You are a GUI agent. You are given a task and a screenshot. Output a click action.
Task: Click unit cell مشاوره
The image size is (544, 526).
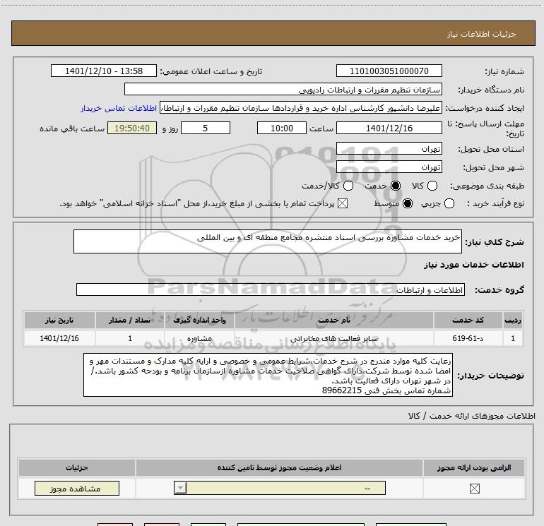tap(199, 338)
